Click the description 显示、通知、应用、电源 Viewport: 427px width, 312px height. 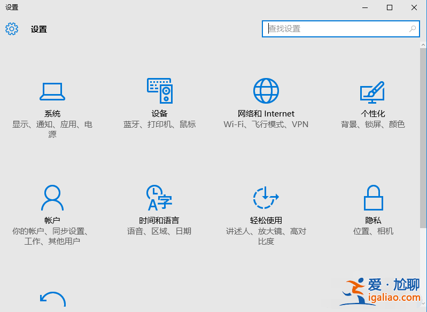click(x=52, y=129)
